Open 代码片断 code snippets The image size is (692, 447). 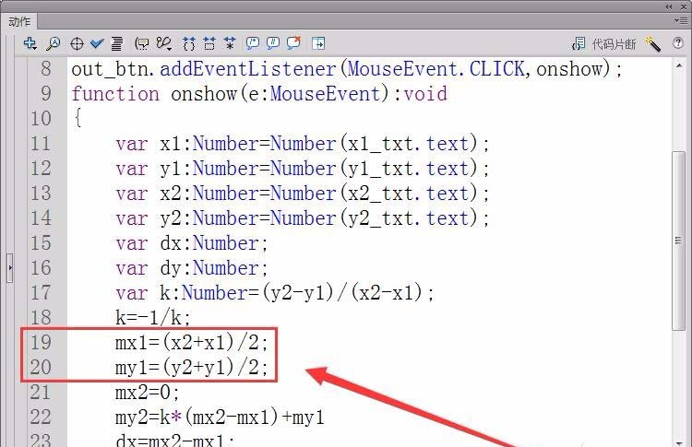604,43
